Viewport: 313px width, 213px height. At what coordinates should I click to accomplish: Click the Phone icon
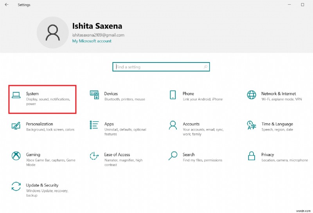(173, 95)
